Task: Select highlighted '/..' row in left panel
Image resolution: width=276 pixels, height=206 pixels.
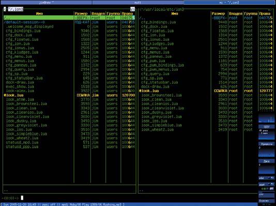Action: click(69, 18)
